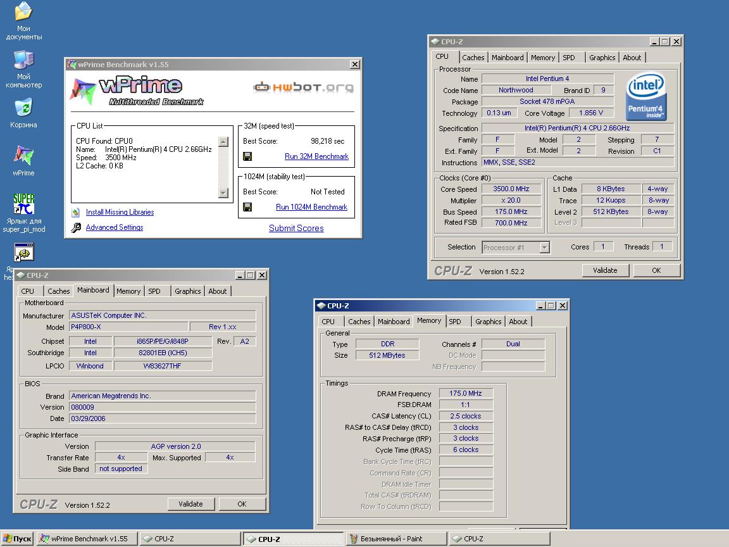The image size is (729, 547).
Task: Click the CPU List scrollbar down arrow
Action: tap(223, 192)
